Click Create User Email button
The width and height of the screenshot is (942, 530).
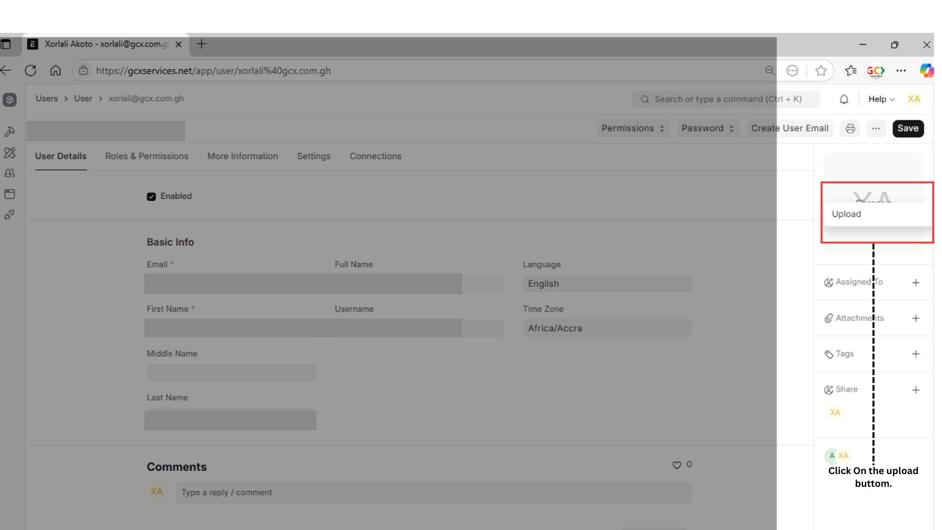(790, 129)
